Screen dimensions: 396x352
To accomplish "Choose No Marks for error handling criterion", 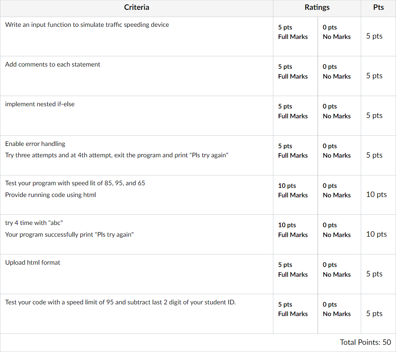I will [x=339, y=155].
